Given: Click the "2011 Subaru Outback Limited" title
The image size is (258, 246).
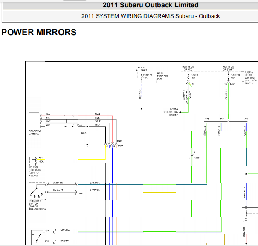Looking at the screenshot, I should click(151, 5).
